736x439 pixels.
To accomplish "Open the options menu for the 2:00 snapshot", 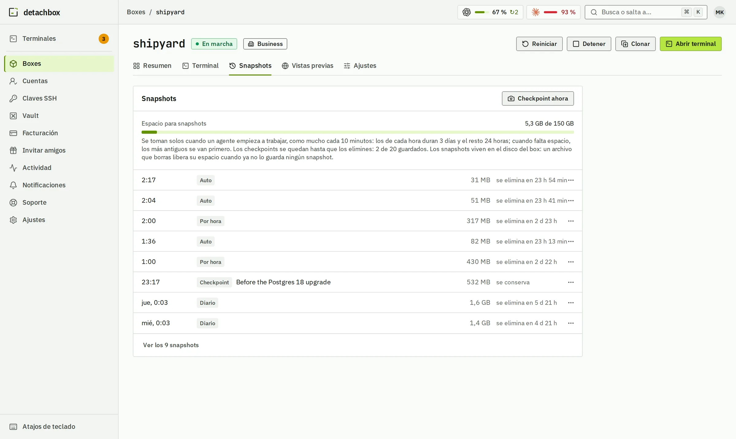I will tap(570, 221).
